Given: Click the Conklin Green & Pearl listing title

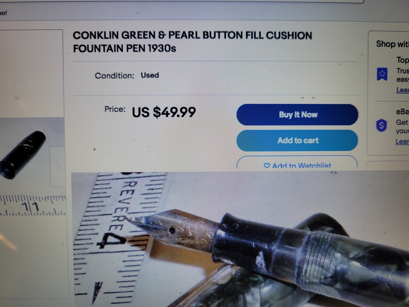Looking at the screenshot, I should click(x=192, y=42).
